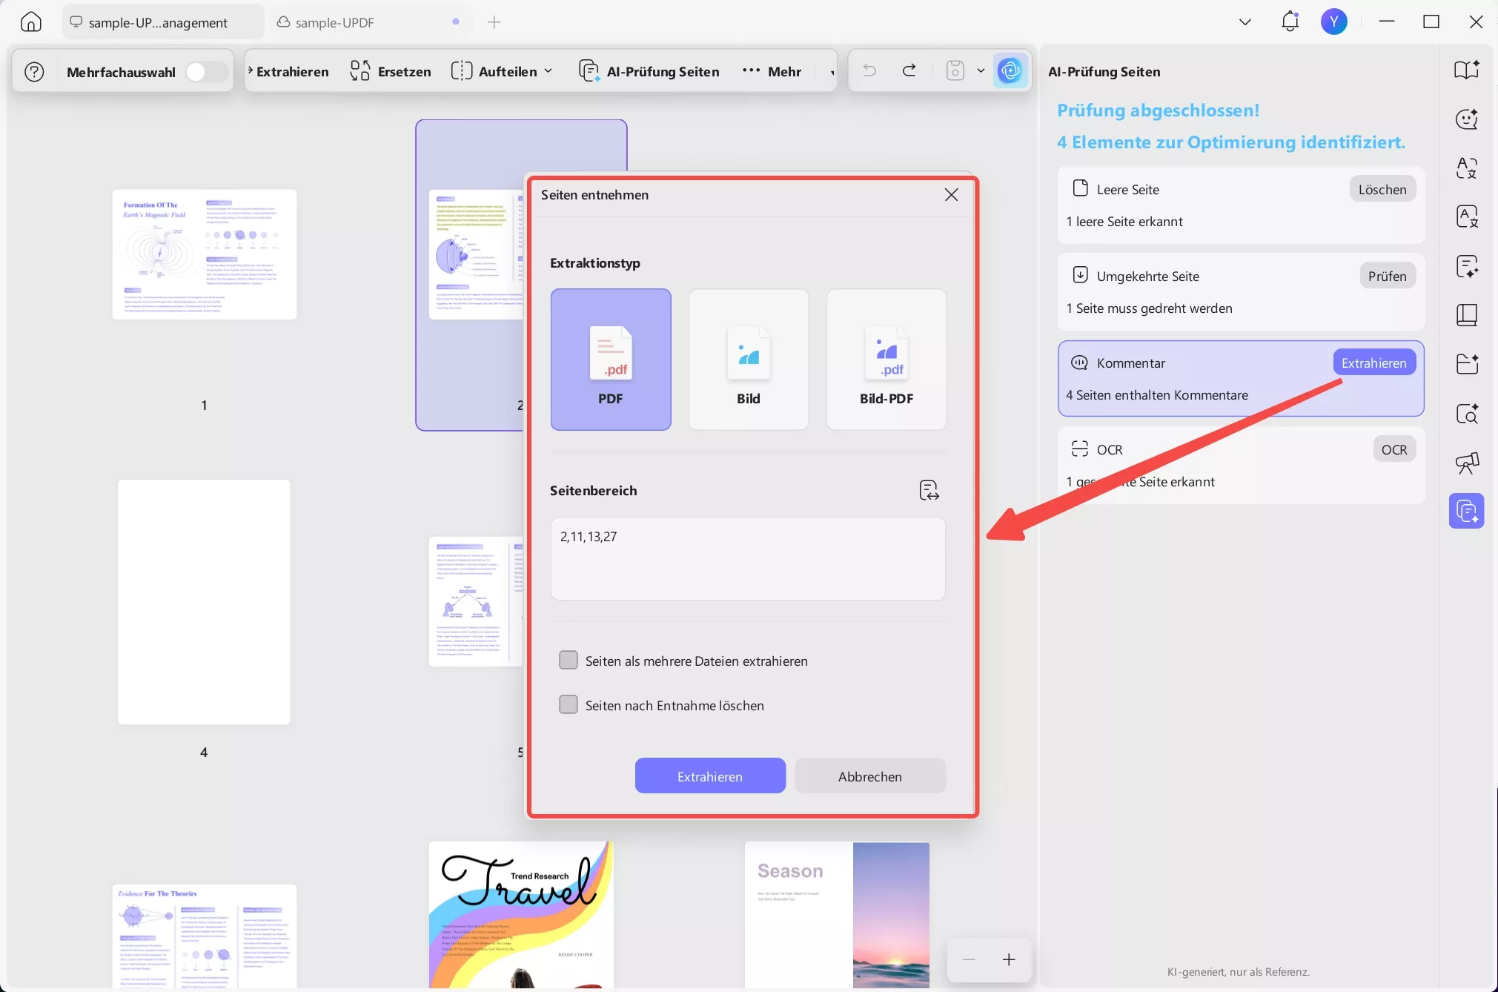The image size is (1498, 992).
Task: Open the AI translate sidebar icon
Action: (x=1467, y=168)
